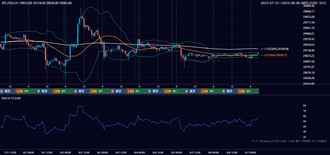This screenshot has width=330, height=155.
Task: Click the 120 SMA label reading 29169.06
Action: point(275,49)
